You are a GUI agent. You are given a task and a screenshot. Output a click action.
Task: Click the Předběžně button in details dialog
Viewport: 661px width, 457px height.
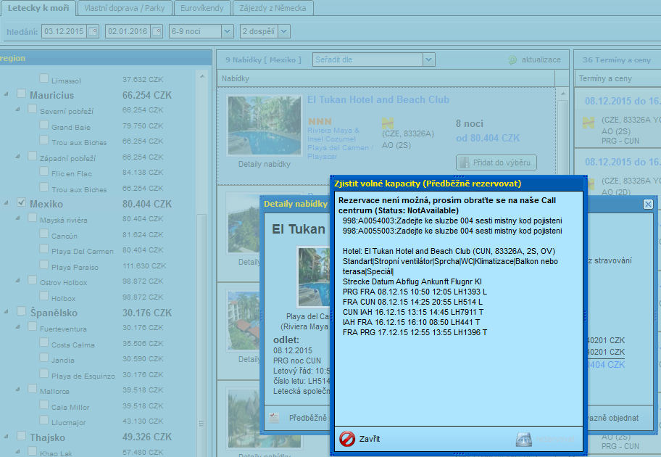tap(298, 418)
